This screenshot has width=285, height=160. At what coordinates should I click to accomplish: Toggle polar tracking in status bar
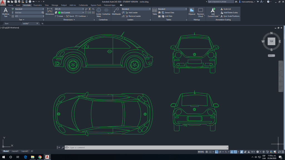[x=220, y=152]
